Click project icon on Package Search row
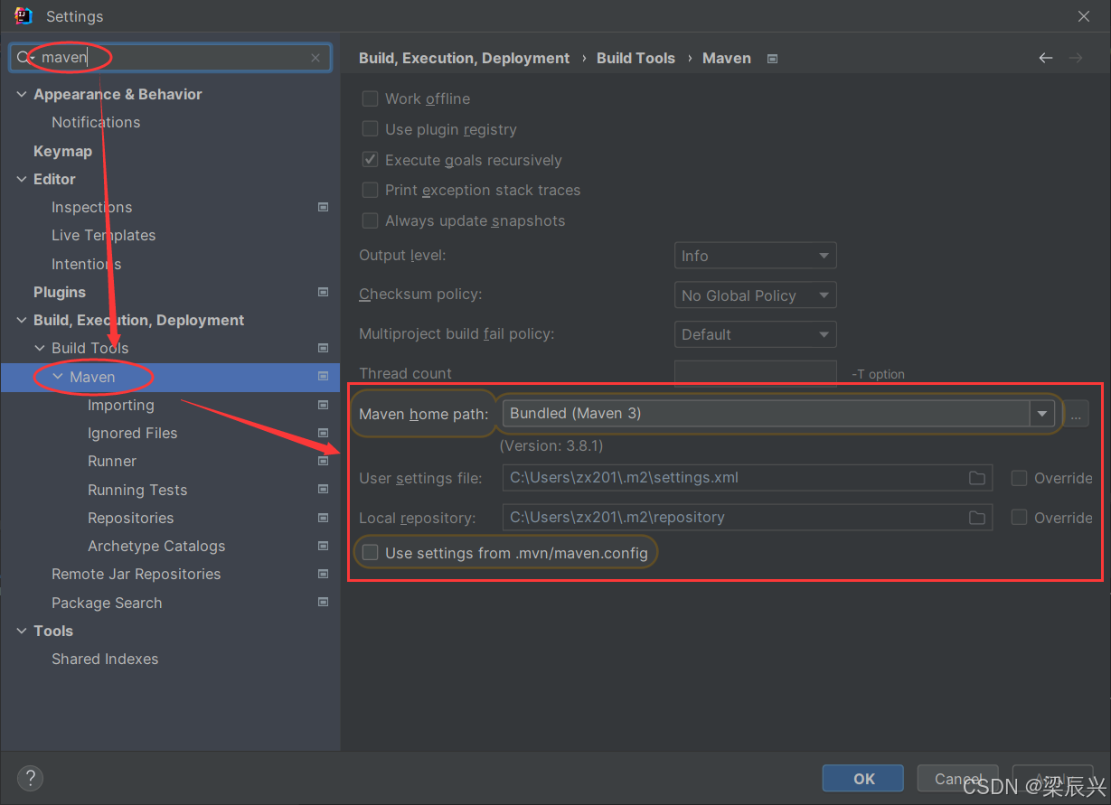The height and width of the screenshot is (805, 1111). point(323,603)
